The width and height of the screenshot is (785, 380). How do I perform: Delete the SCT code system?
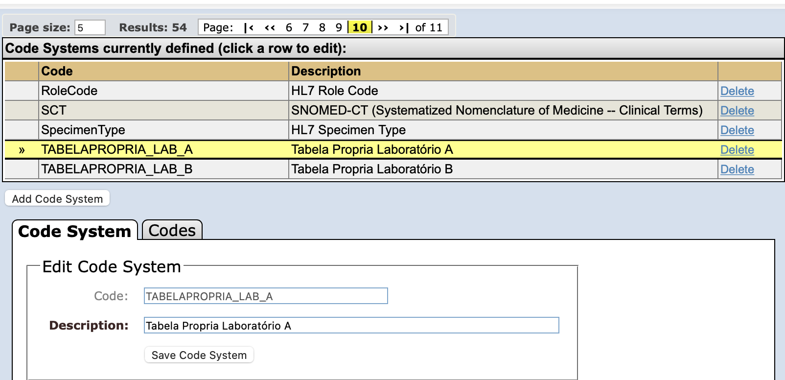pyautogui.click(x=737, y=111)
